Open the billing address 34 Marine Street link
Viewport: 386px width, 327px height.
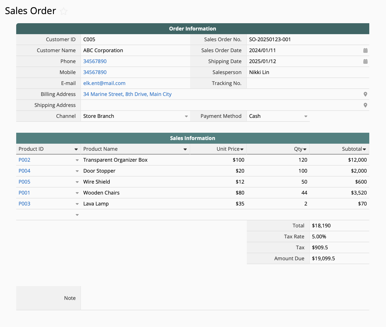point(127,94)
